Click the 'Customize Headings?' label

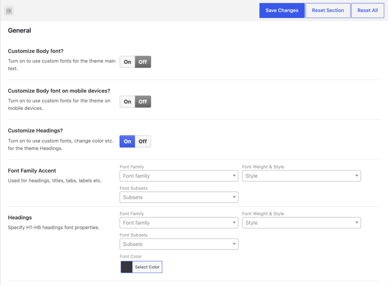coord(35,130)
